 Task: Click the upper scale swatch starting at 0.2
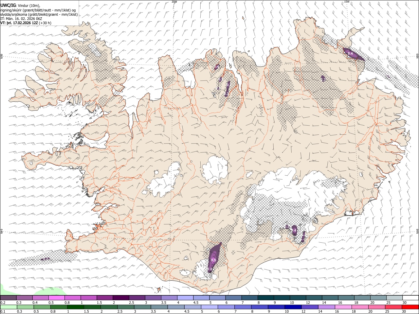[x=8, y=298]
